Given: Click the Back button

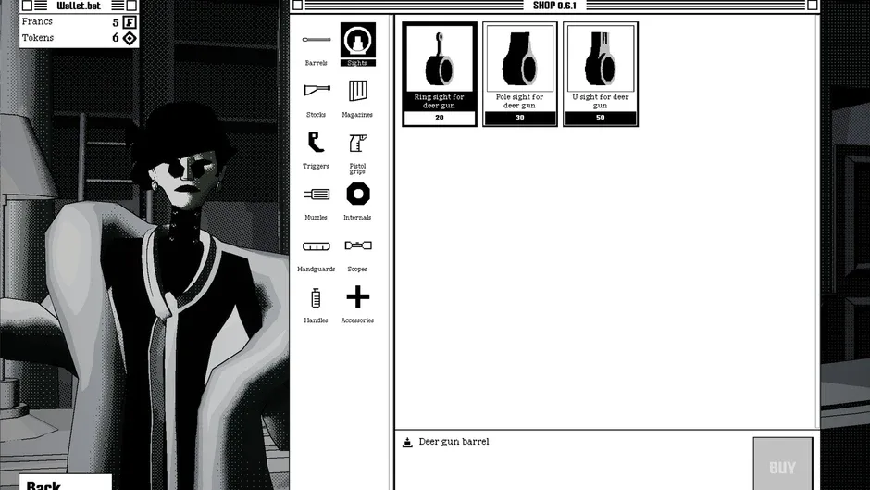Looking at the screenshot, I should [x=66, y=483].
